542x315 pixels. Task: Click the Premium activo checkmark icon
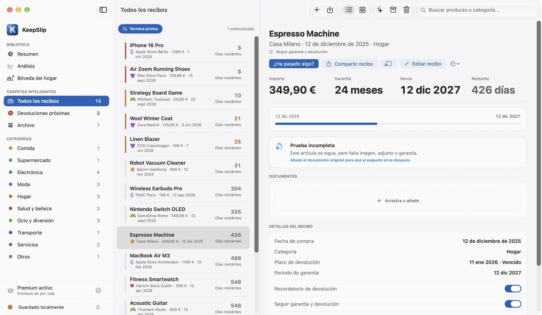(98, 290)
